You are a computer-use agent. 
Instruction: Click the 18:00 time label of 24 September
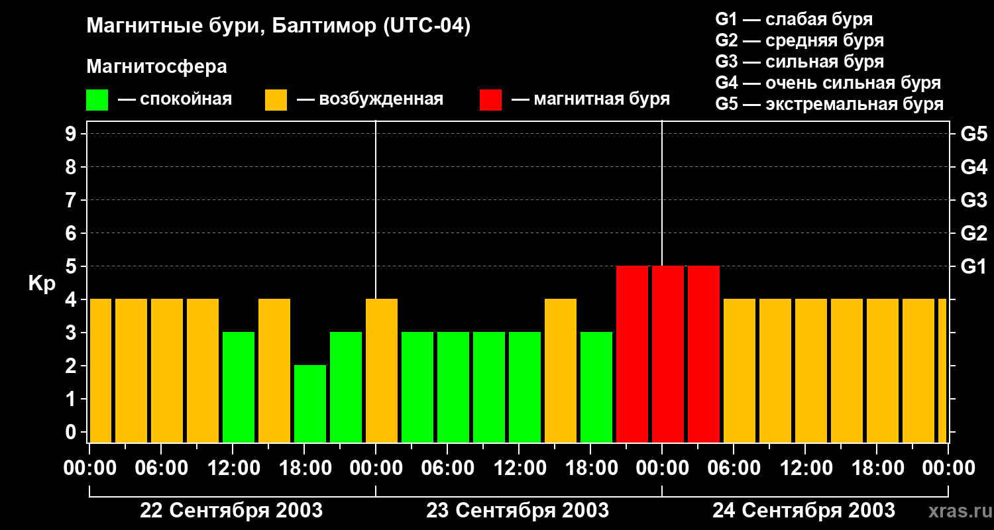(x=877, y=468)
